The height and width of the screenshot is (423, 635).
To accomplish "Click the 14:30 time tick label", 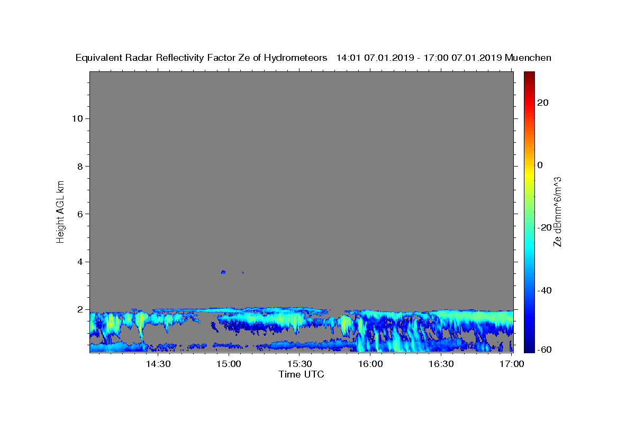I will pyautogui.click(x=158, y=364).
